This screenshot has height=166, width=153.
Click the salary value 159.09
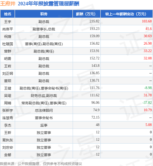pos(94,36)
